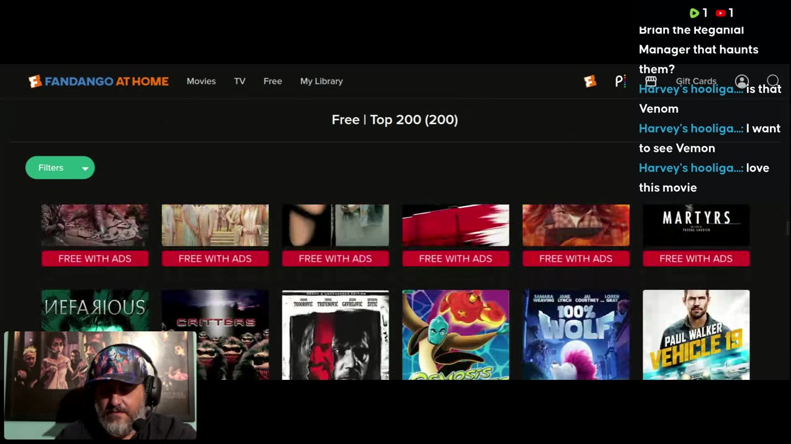Image resolution: width=791 pixels, height=444 pixels.
Task: Open the red and black uncut edition poster
Action: pos(336,335)
